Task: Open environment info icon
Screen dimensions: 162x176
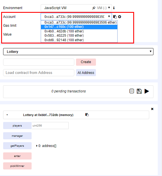Action: [x=114, y=8]
